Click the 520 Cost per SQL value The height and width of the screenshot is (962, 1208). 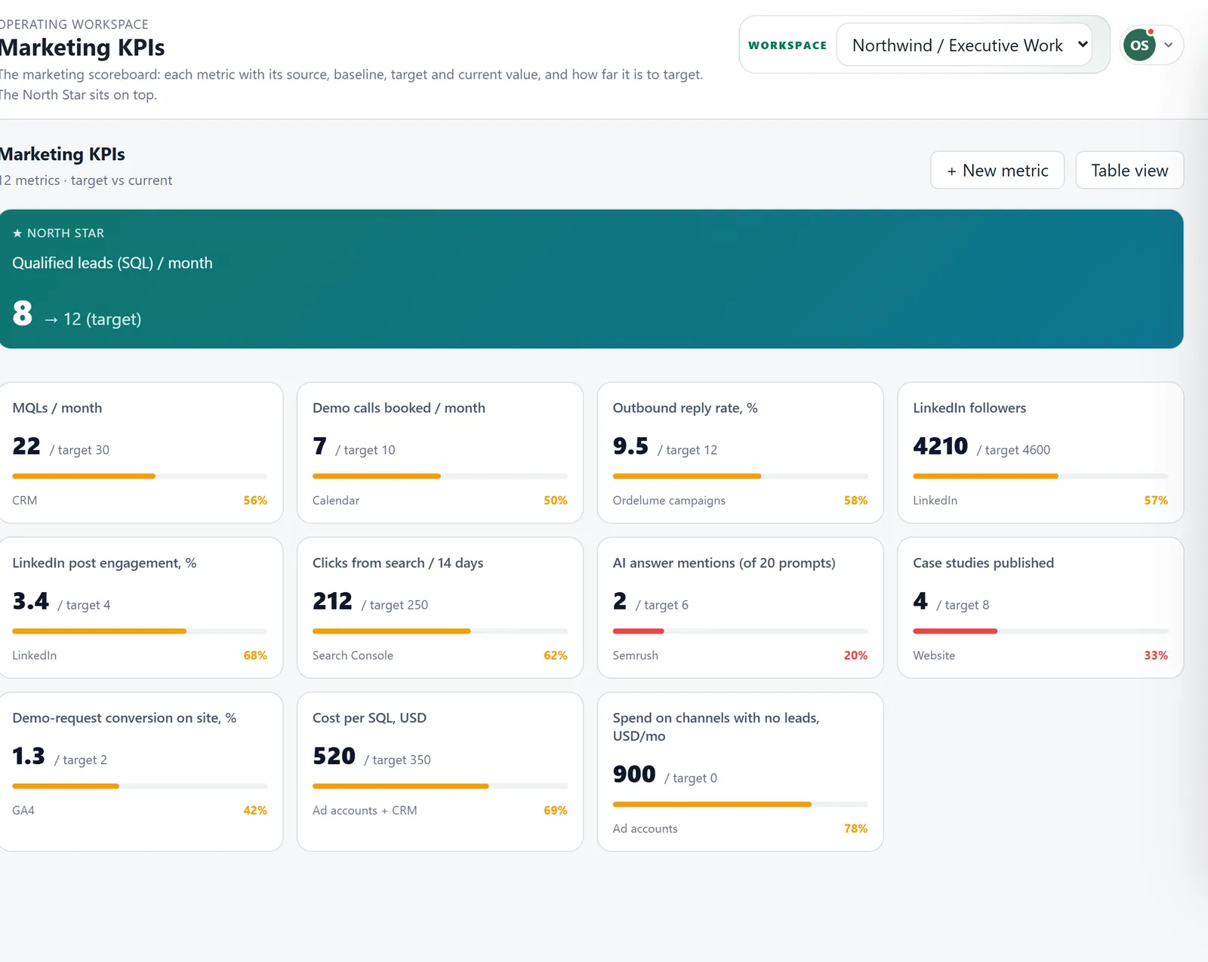334,756
